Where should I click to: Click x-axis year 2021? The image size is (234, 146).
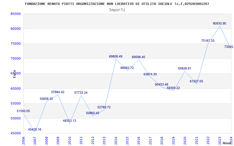click(x=197, y=140)
